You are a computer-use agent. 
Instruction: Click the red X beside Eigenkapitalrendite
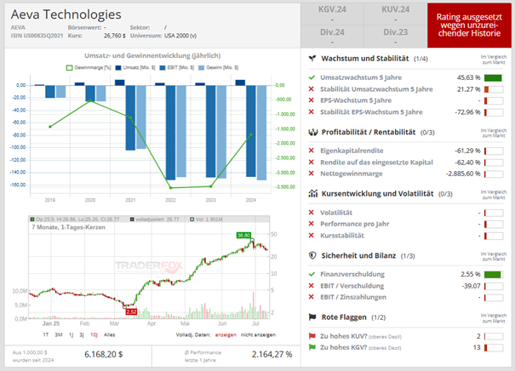coord(312,151)
